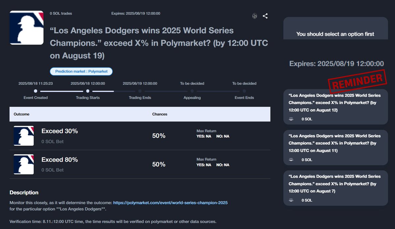Click the 2025/08/18 11:25:23 timestamp
The height and width of the screenshot is (229, 395).
[36, 83]
